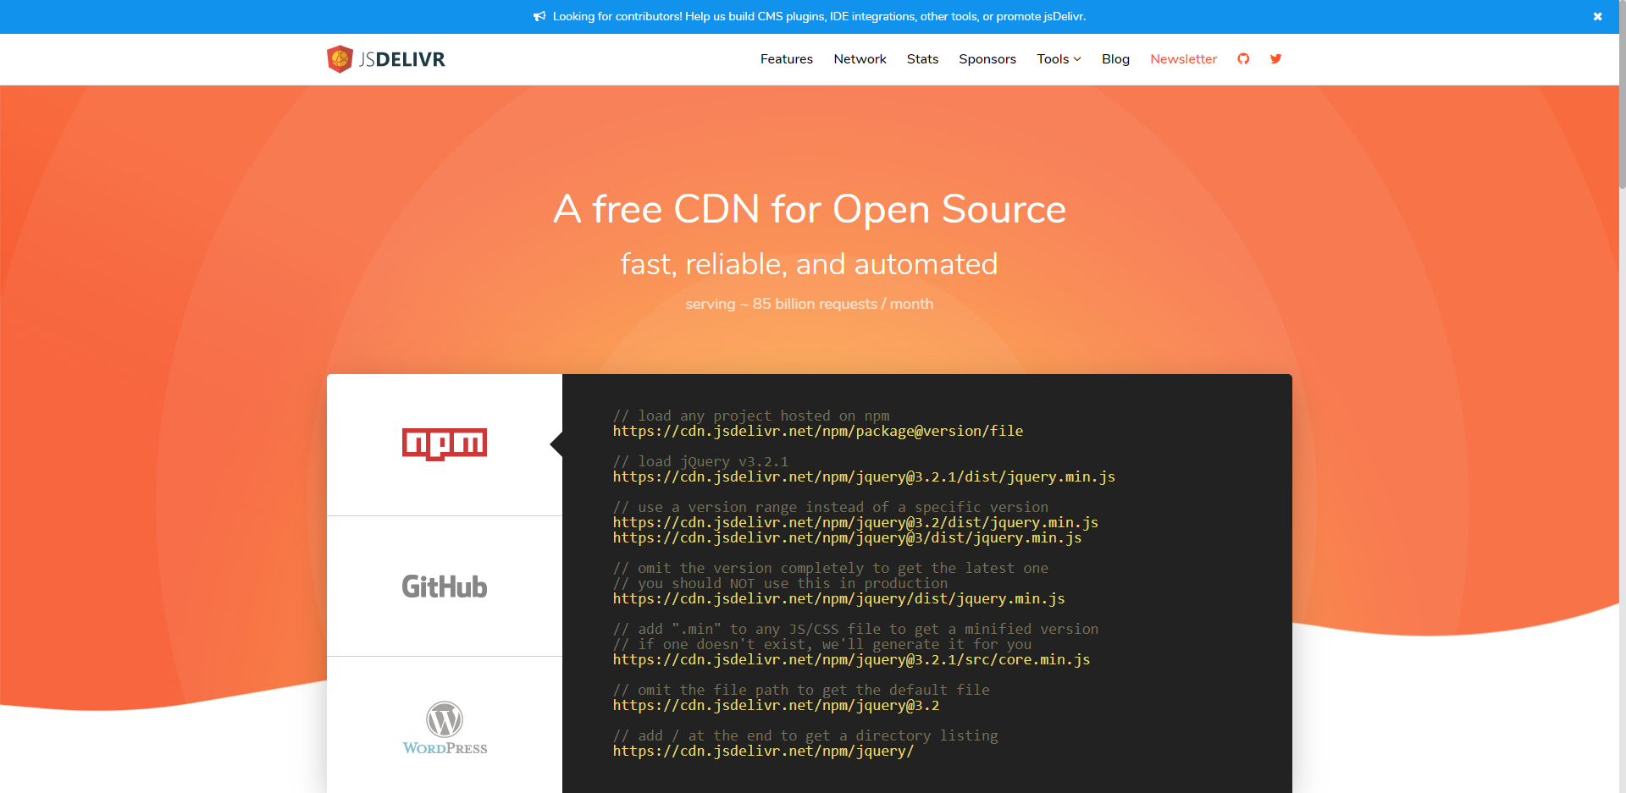Click 'you should NOT use this in production' comment
Viewport: 1626px width, 793px height.
[x=780, y=583]
